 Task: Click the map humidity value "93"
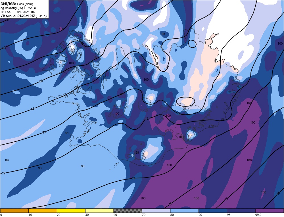pyautogui.click(x=40, y=168)
